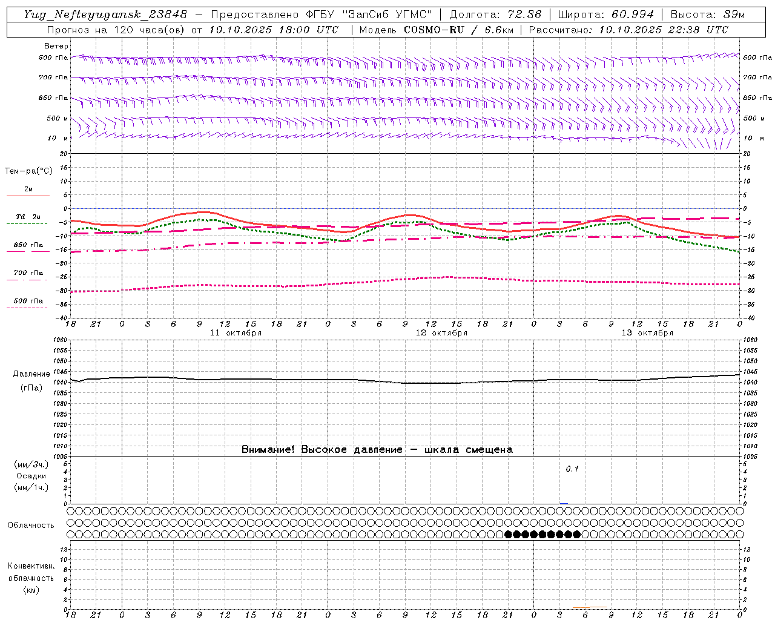The height and width of the screenshot is (620, 775).
Task: Click the (мм/1ч.) precipitation unit label
Action: coord(31,487)
